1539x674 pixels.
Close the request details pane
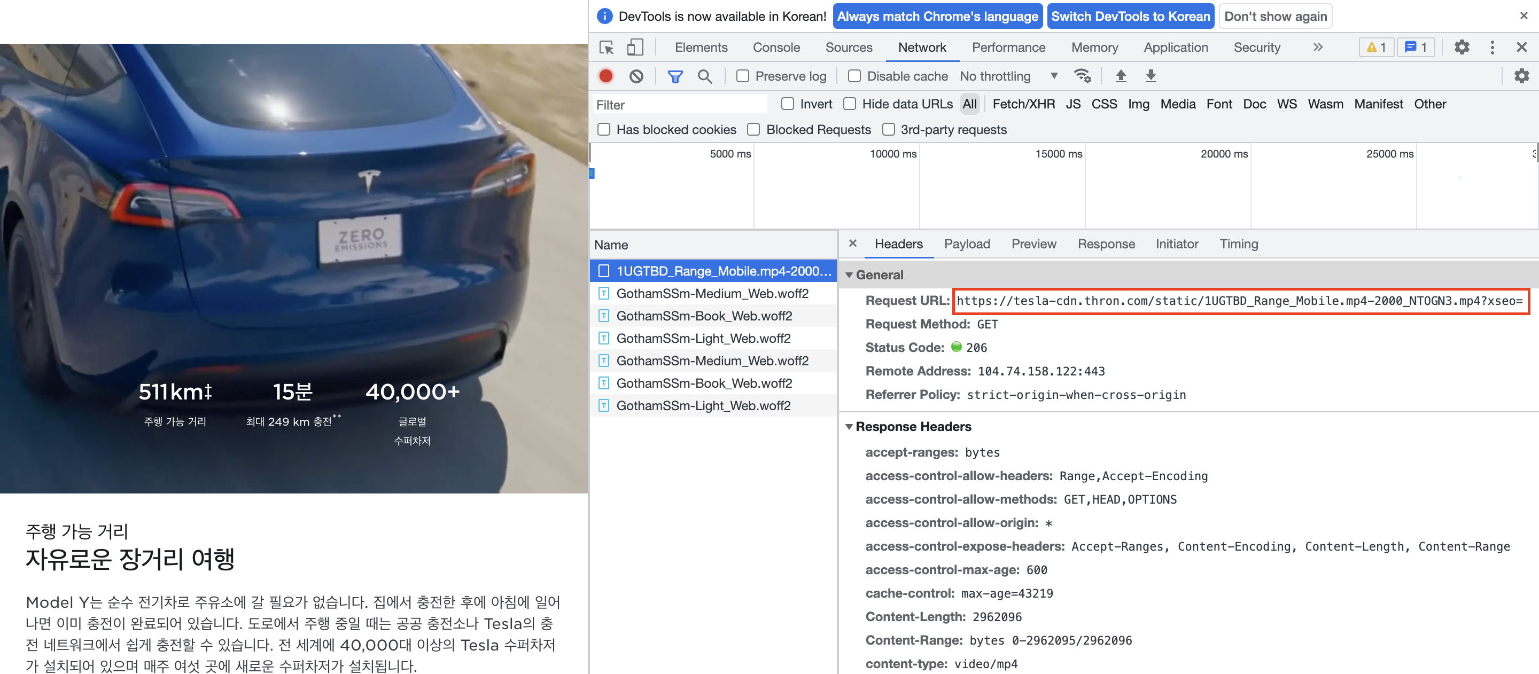(852, 244)
